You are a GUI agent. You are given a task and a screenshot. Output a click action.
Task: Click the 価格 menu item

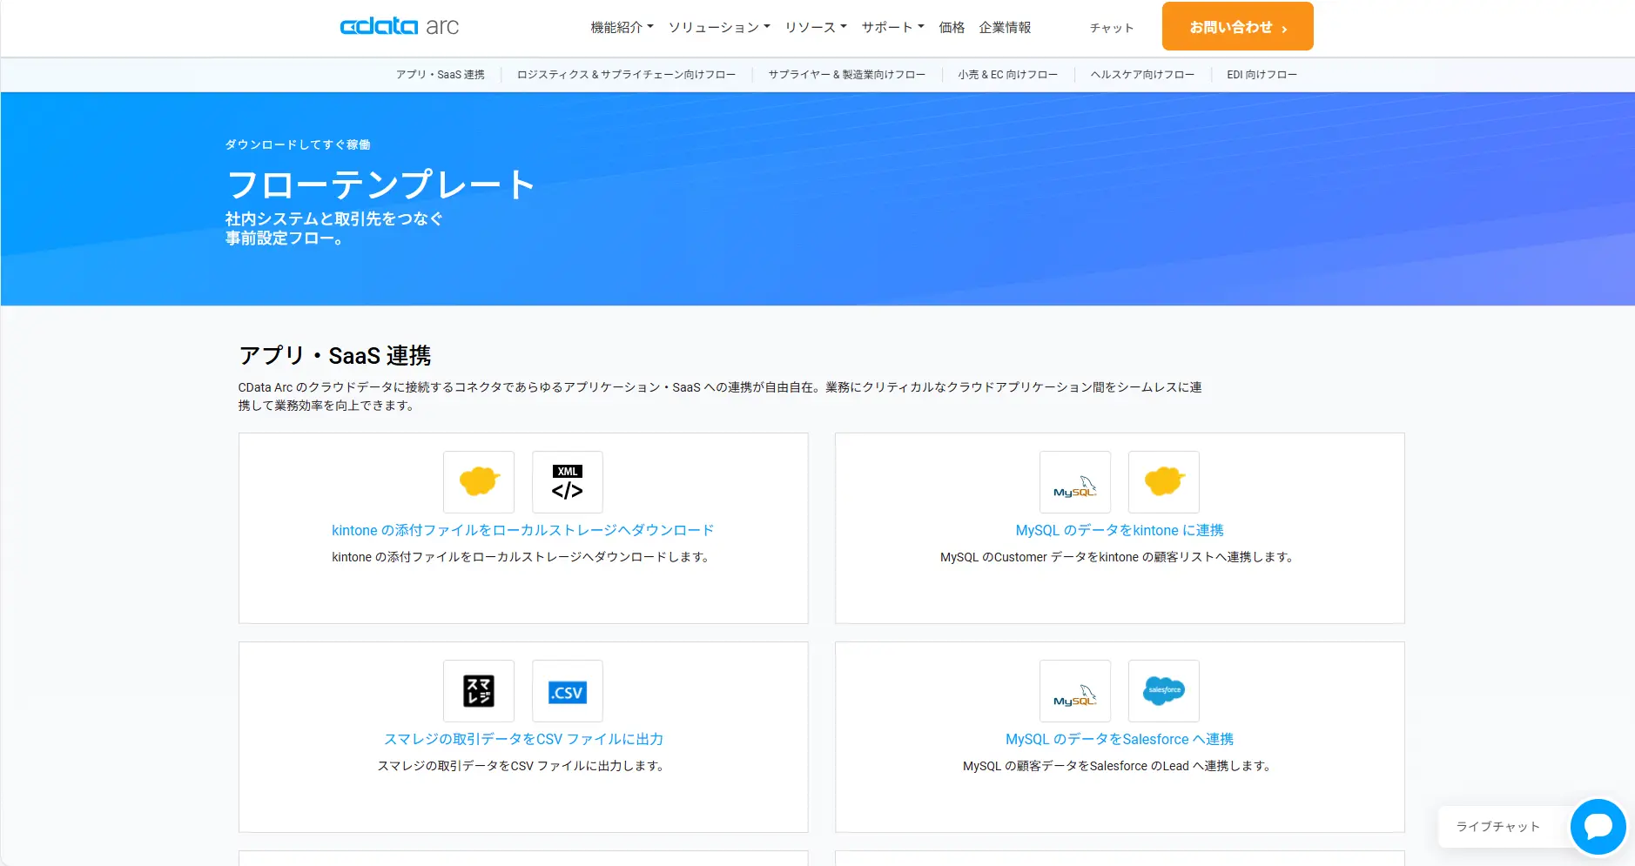951,27
